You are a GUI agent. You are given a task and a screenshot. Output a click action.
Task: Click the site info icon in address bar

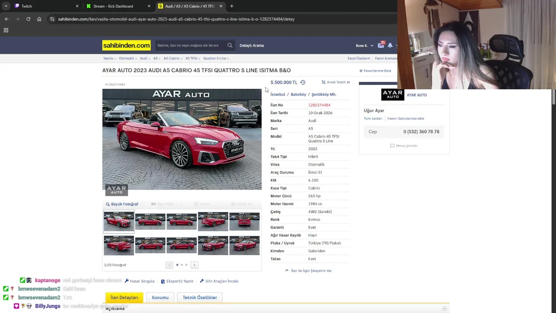click(52, 19)
